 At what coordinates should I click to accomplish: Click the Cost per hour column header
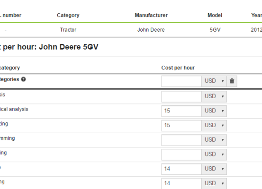tap(178, 68)
